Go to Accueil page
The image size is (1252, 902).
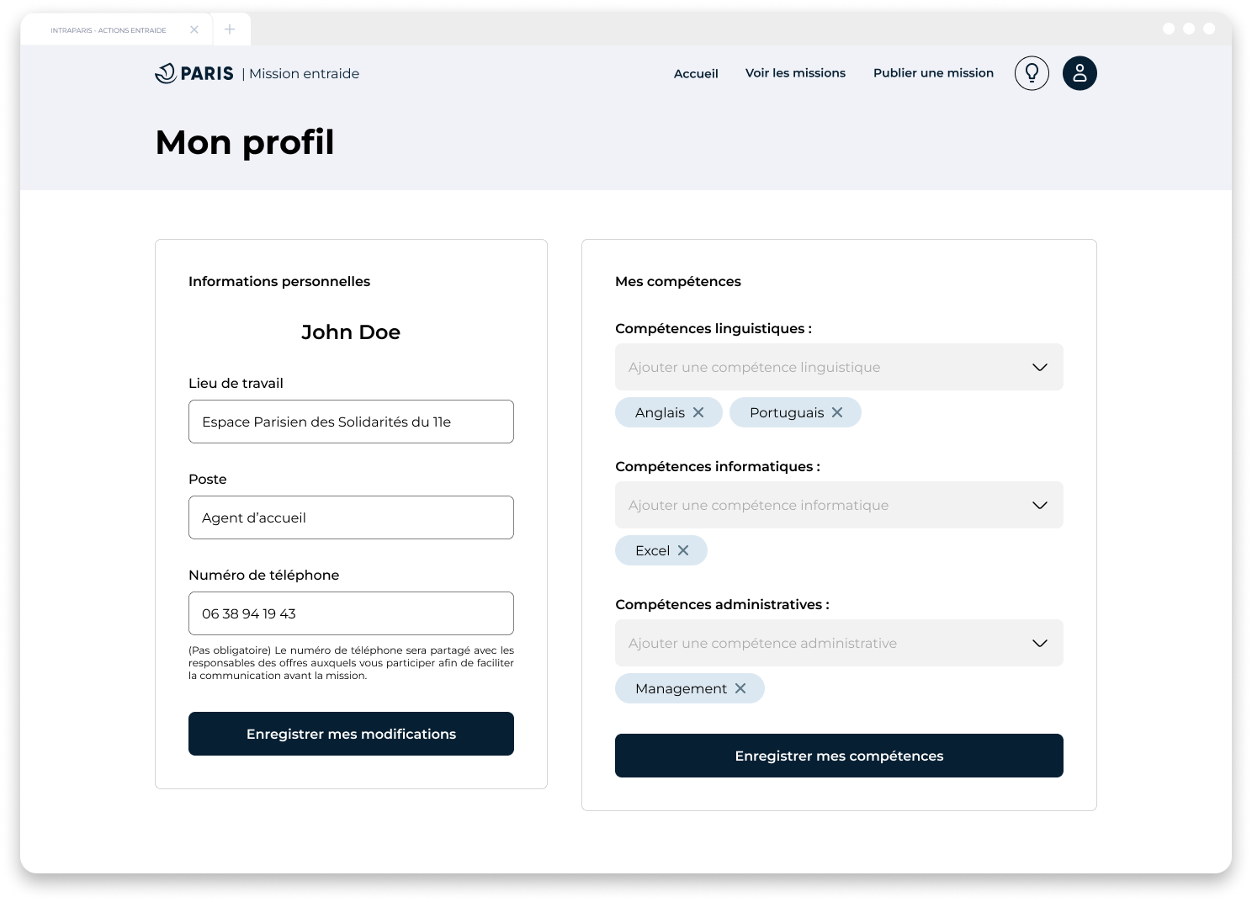tap(696, 73)
